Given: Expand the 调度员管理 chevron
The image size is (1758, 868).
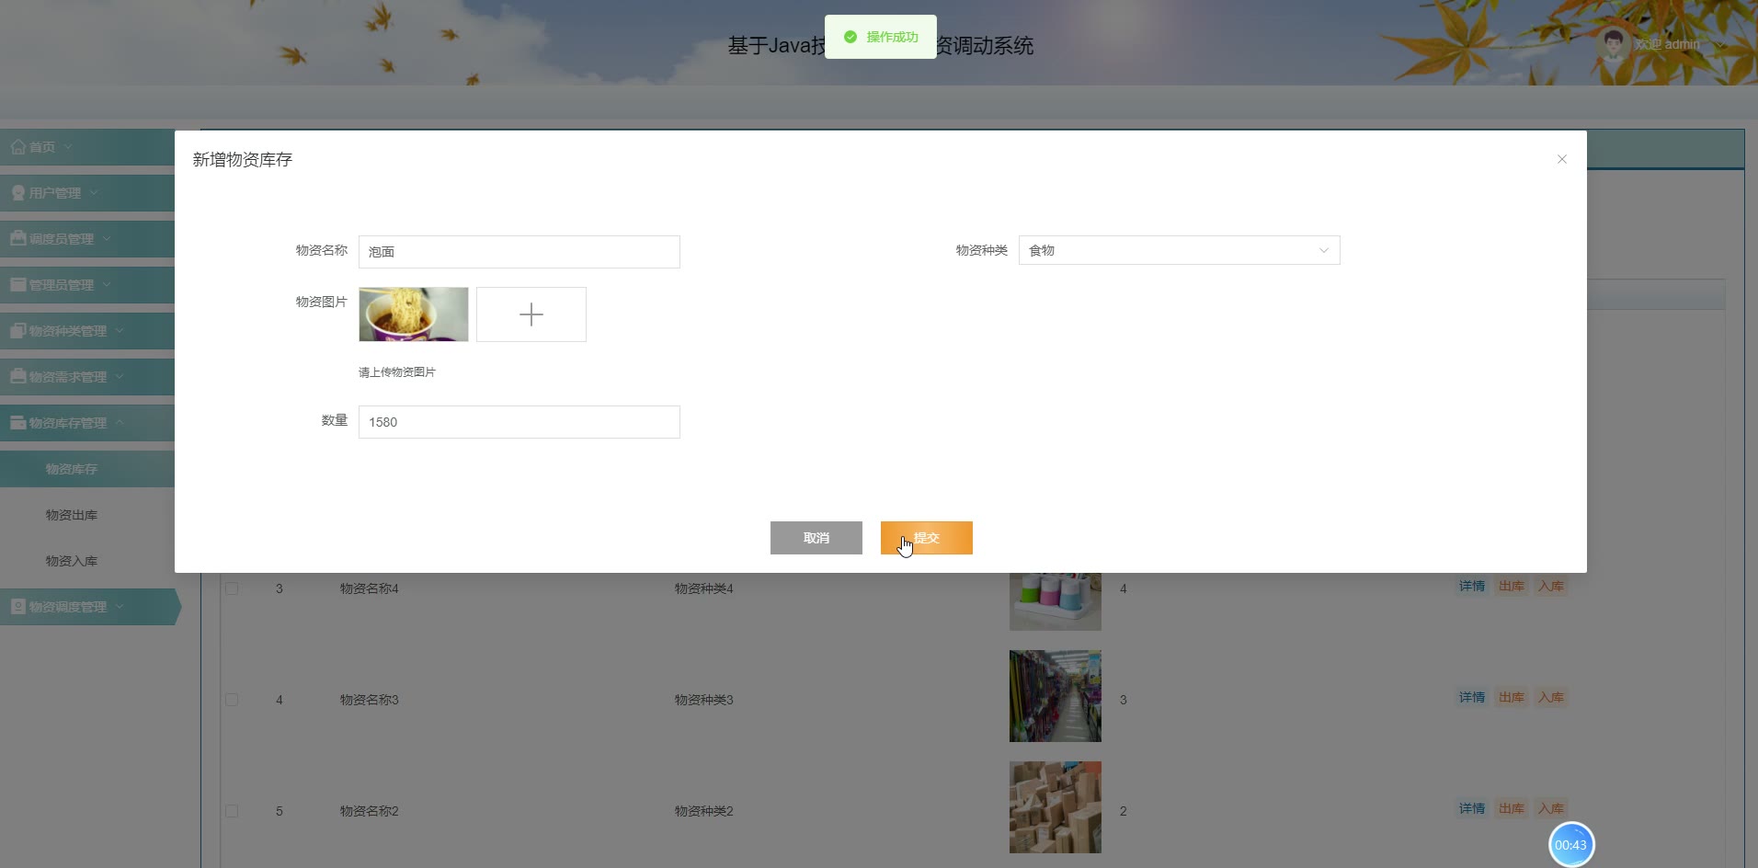Looking at the screenshot, I should pyautogui.click(x=107, y=239).
